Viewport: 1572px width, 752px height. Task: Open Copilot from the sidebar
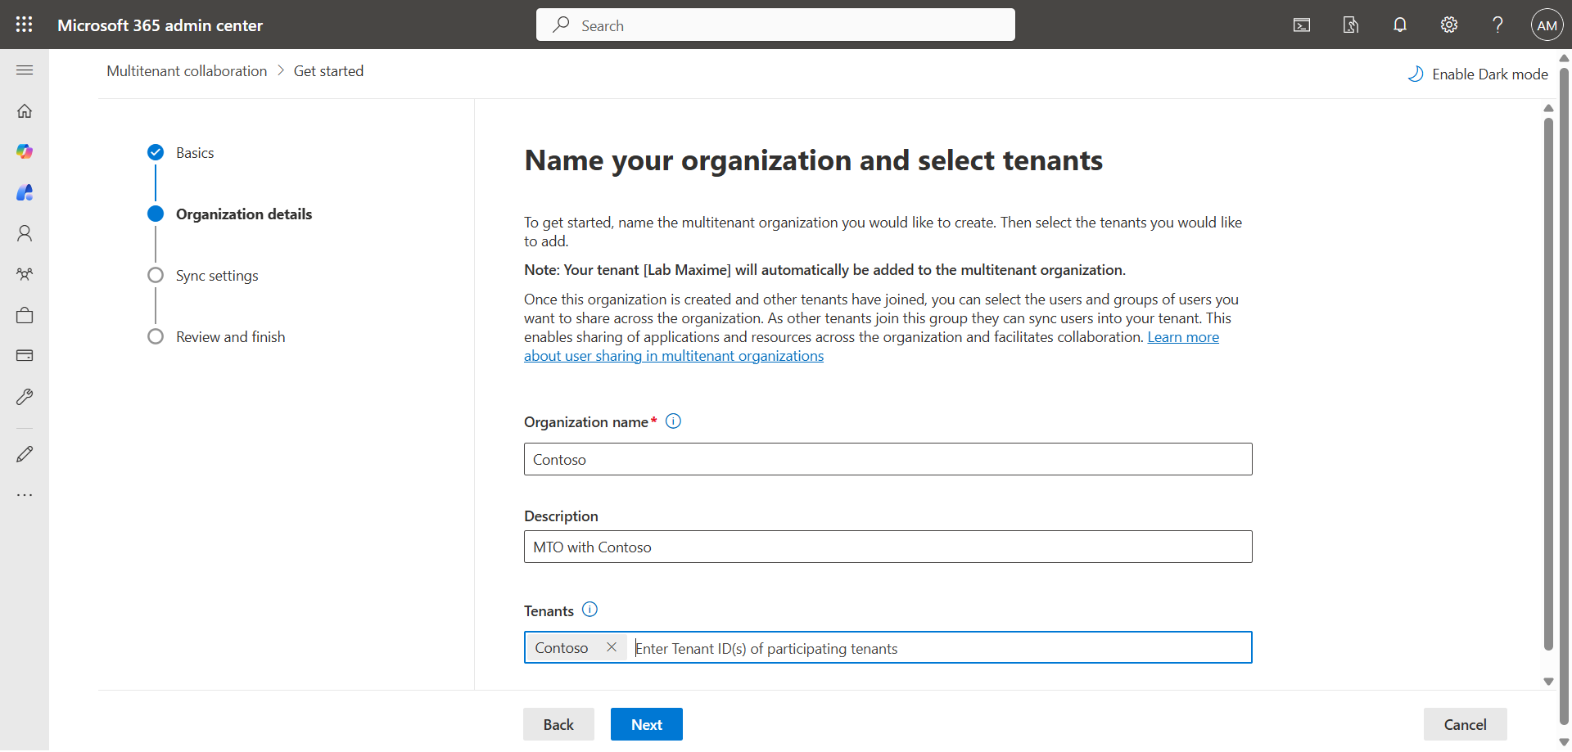pyautogui.click(x=25, y=151)
